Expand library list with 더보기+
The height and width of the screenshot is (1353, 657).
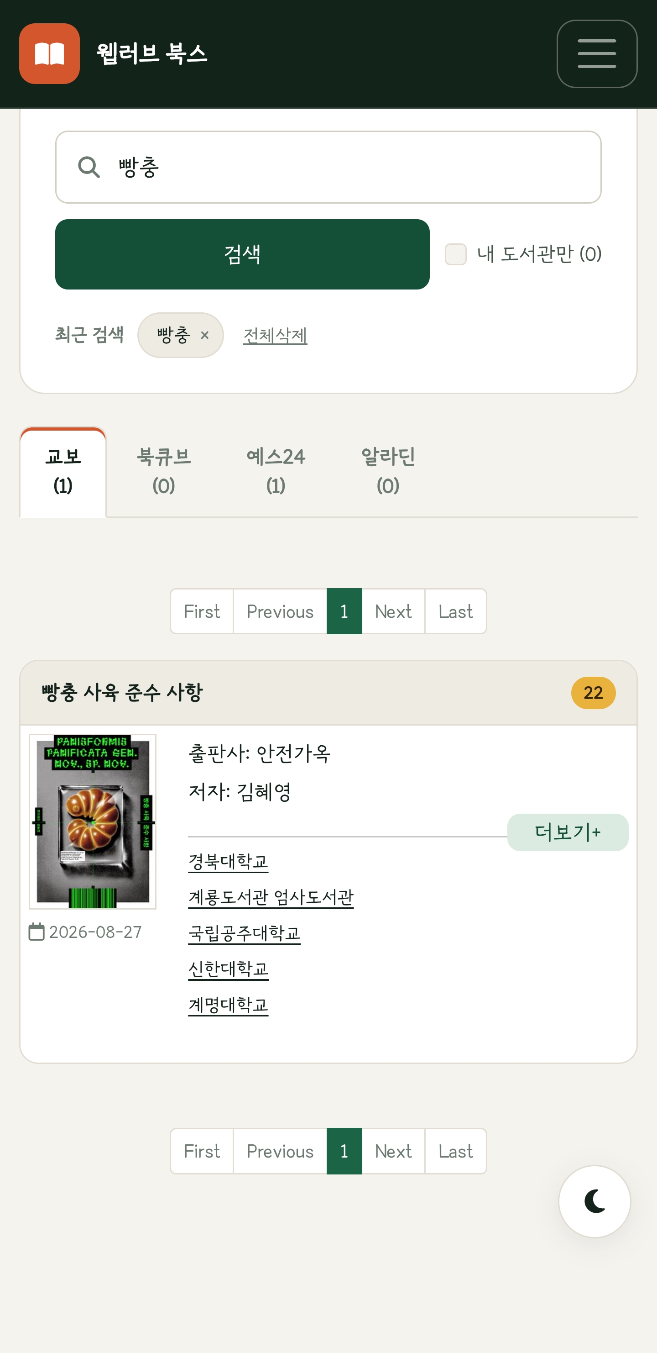[x=567, y=832]
